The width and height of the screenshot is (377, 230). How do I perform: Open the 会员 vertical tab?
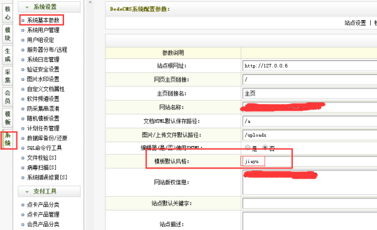(8, 97)
